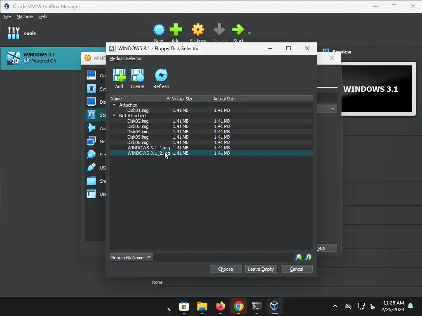Click the green Start arrow icon
This screenshot has width=422, height=316.
point(238,30)
